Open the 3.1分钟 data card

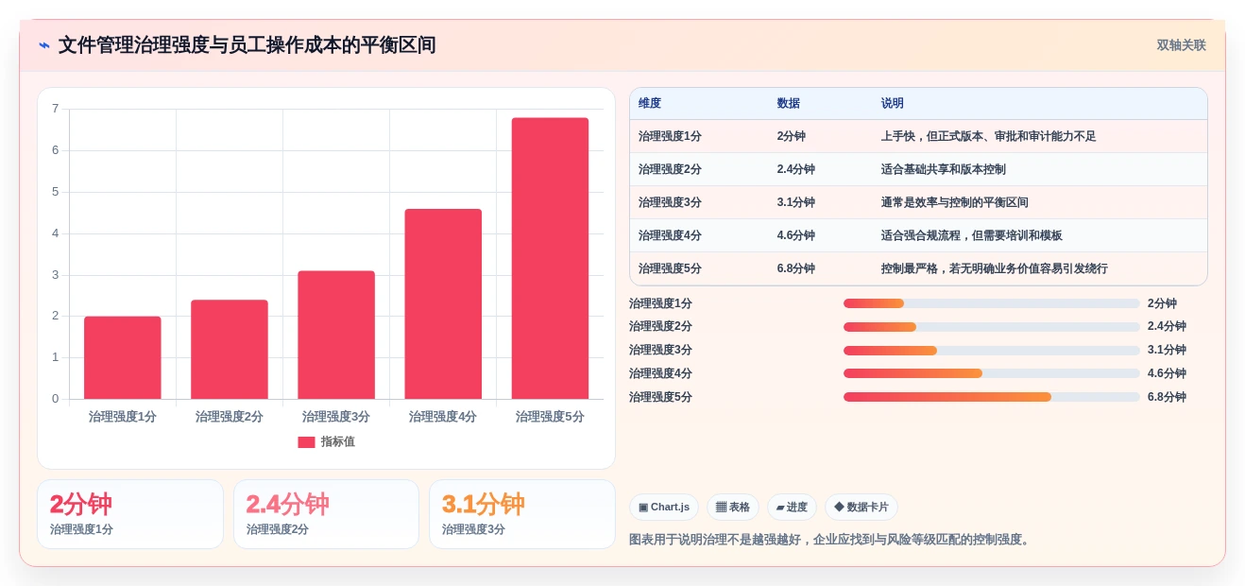[522, 514]
